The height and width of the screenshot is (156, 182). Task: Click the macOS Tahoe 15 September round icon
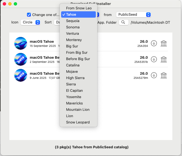coord(21,43)
